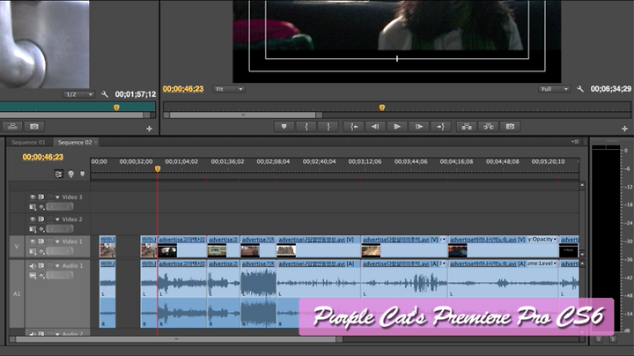Mark Out point in Program monitor
This screenshot has height=356, width=634.
328,127
